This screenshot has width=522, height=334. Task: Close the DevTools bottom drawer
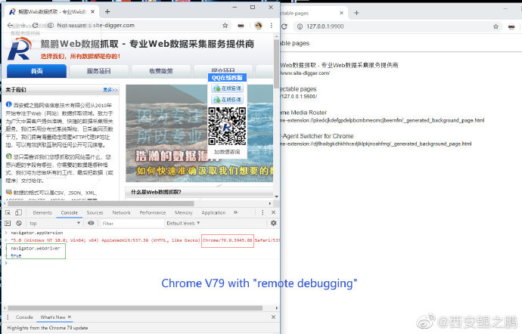tap(273, 317)
